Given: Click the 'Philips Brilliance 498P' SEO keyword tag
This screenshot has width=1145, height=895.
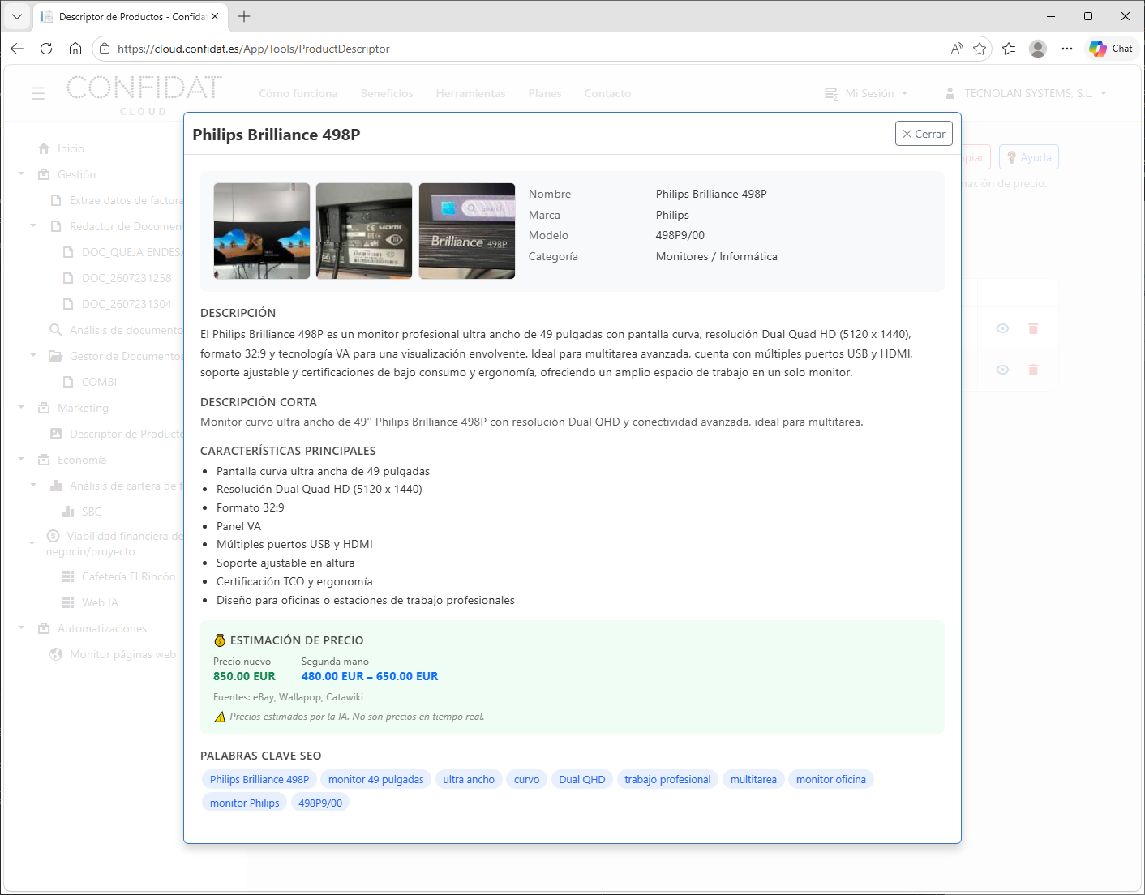Looking at the screenshot, I should click(x=259, y=780).
